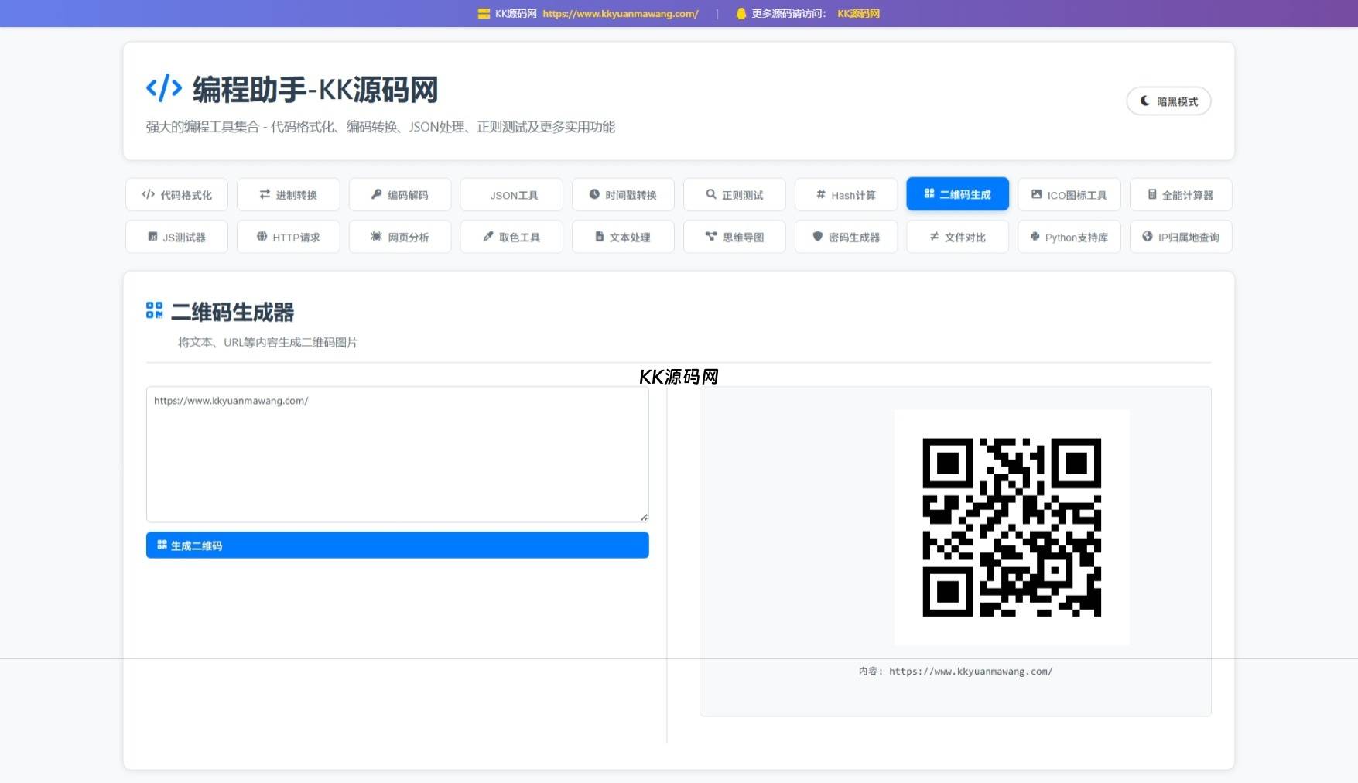The width and height of the screenshot is (1358, 783).
Task: Open the 时间戳转换 tab
Action: point(623,194)
